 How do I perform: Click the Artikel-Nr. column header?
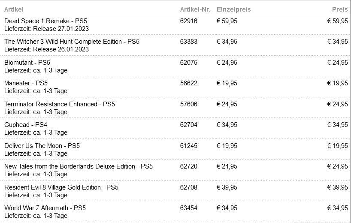pyautogui.click(x=195, y=9)
